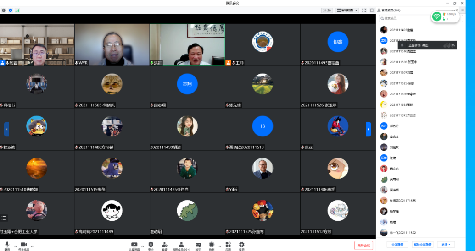Stop video with the camera button

(24, 245)
